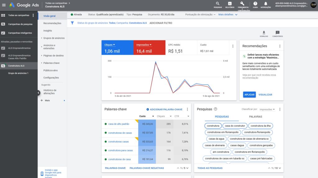Click the VISUALIZAR button
Viewport: 318px width, 178px height.
pos(265,95)
